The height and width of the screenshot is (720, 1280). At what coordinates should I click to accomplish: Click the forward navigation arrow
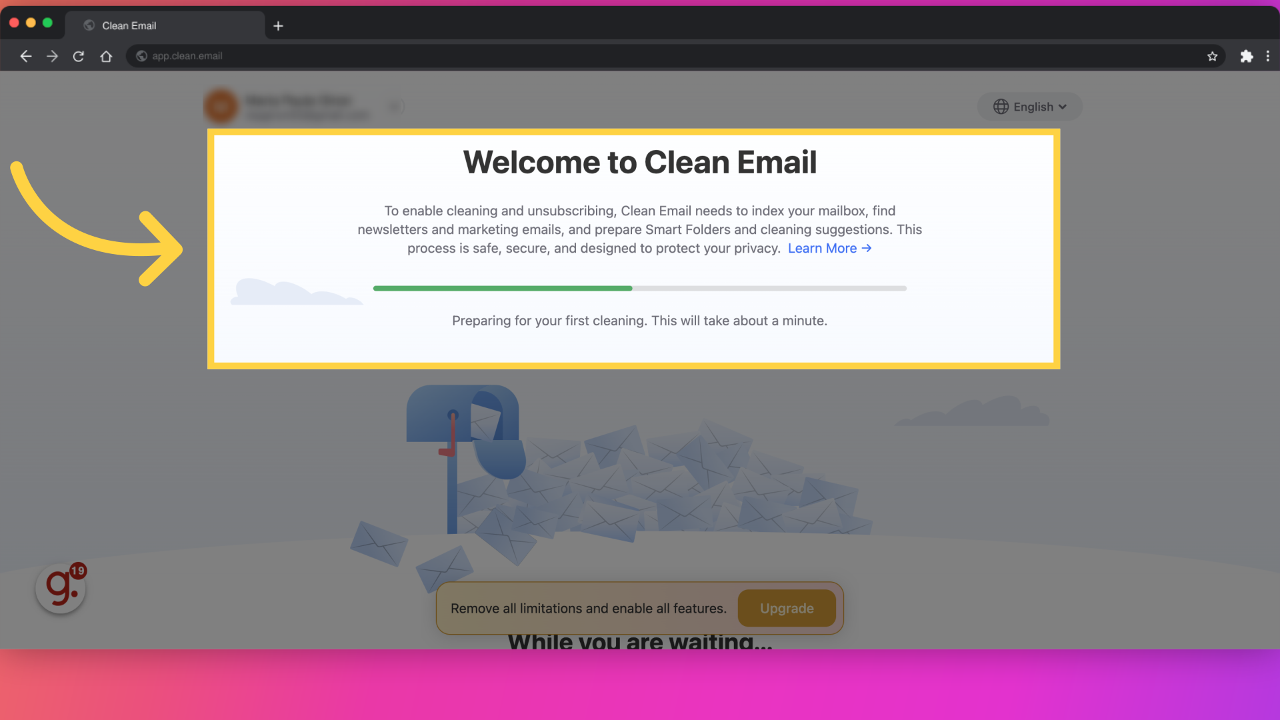(x=52, y=55)
